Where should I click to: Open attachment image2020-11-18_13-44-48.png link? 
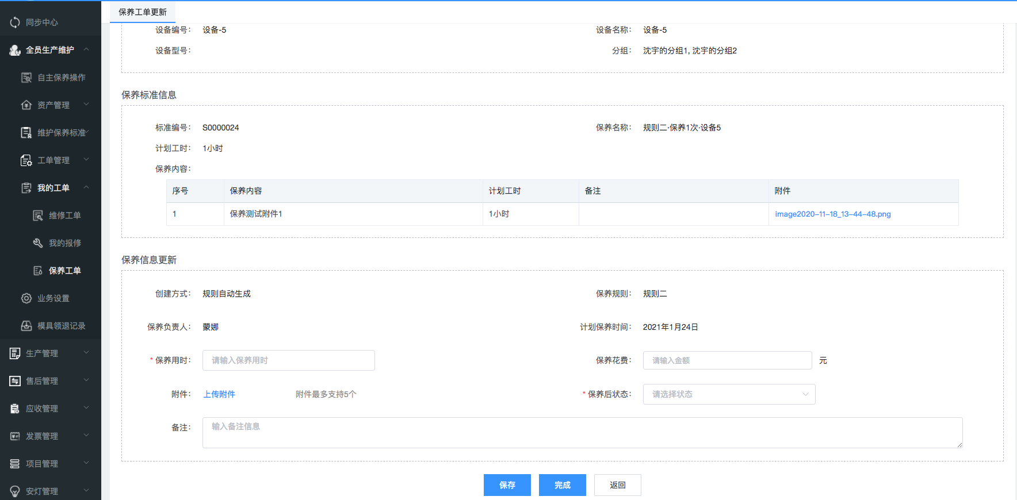point(832,214)
